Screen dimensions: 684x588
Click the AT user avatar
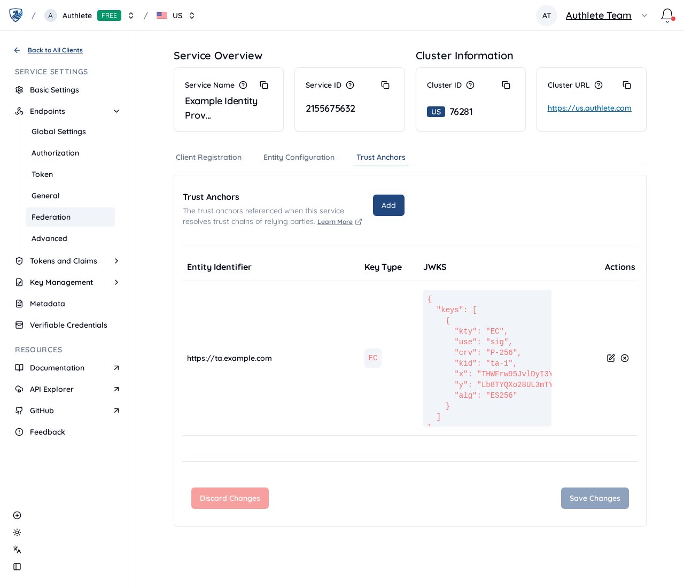[x=547, y=16]
